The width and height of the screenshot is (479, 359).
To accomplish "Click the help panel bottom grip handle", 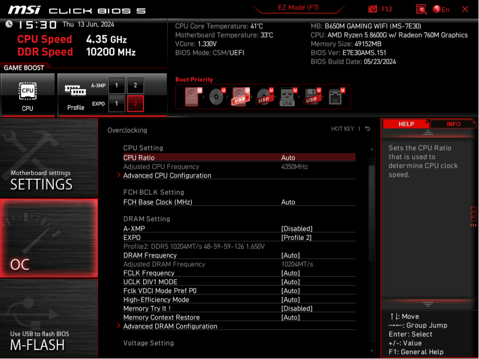I will coord(428,304).
